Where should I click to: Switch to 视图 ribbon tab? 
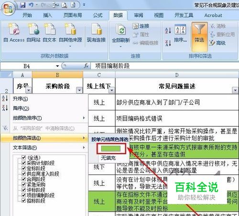159,15
